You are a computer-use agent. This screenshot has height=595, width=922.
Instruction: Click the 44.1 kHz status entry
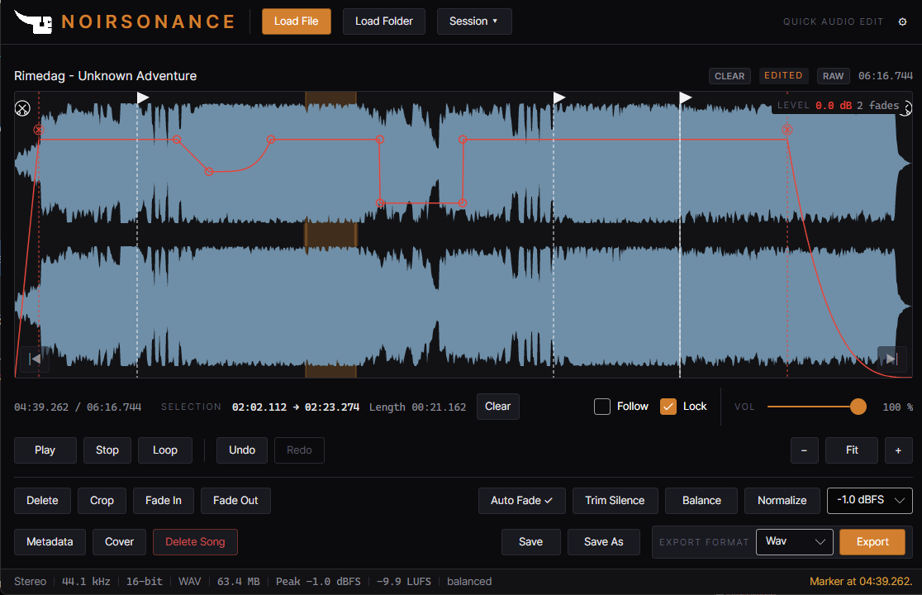point(86,582)
